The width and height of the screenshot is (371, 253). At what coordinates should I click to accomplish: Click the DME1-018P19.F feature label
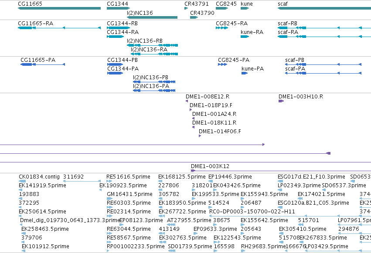211,105
